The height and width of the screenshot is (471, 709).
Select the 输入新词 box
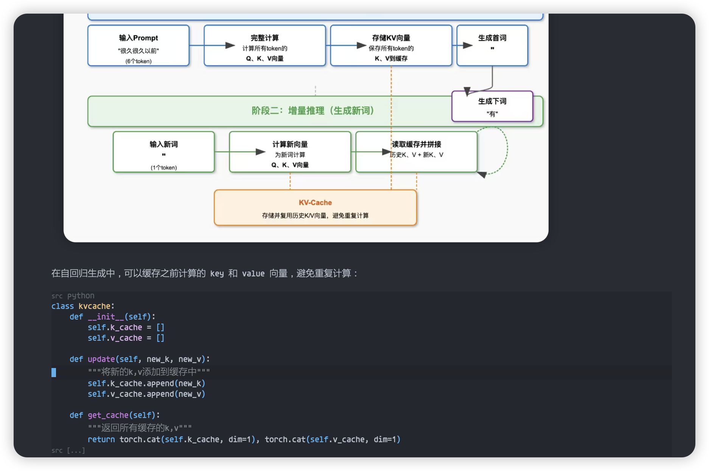click(x=163, y=152)
